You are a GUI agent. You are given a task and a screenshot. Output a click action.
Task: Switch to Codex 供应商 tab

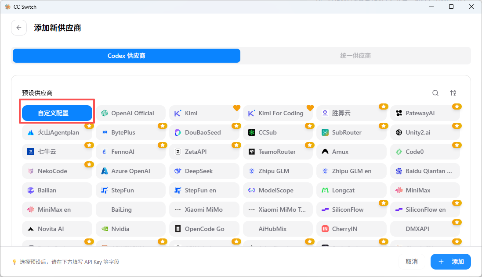pyautogui.click(x=127, y=56)
